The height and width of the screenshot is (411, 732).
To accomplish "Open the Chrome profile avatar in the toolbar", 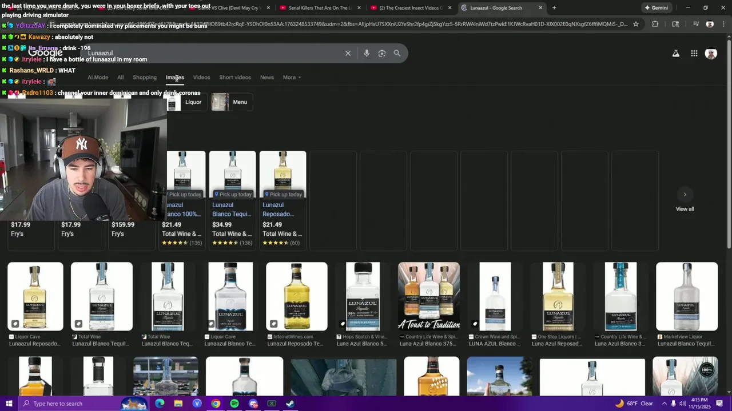I will point(710,24).
